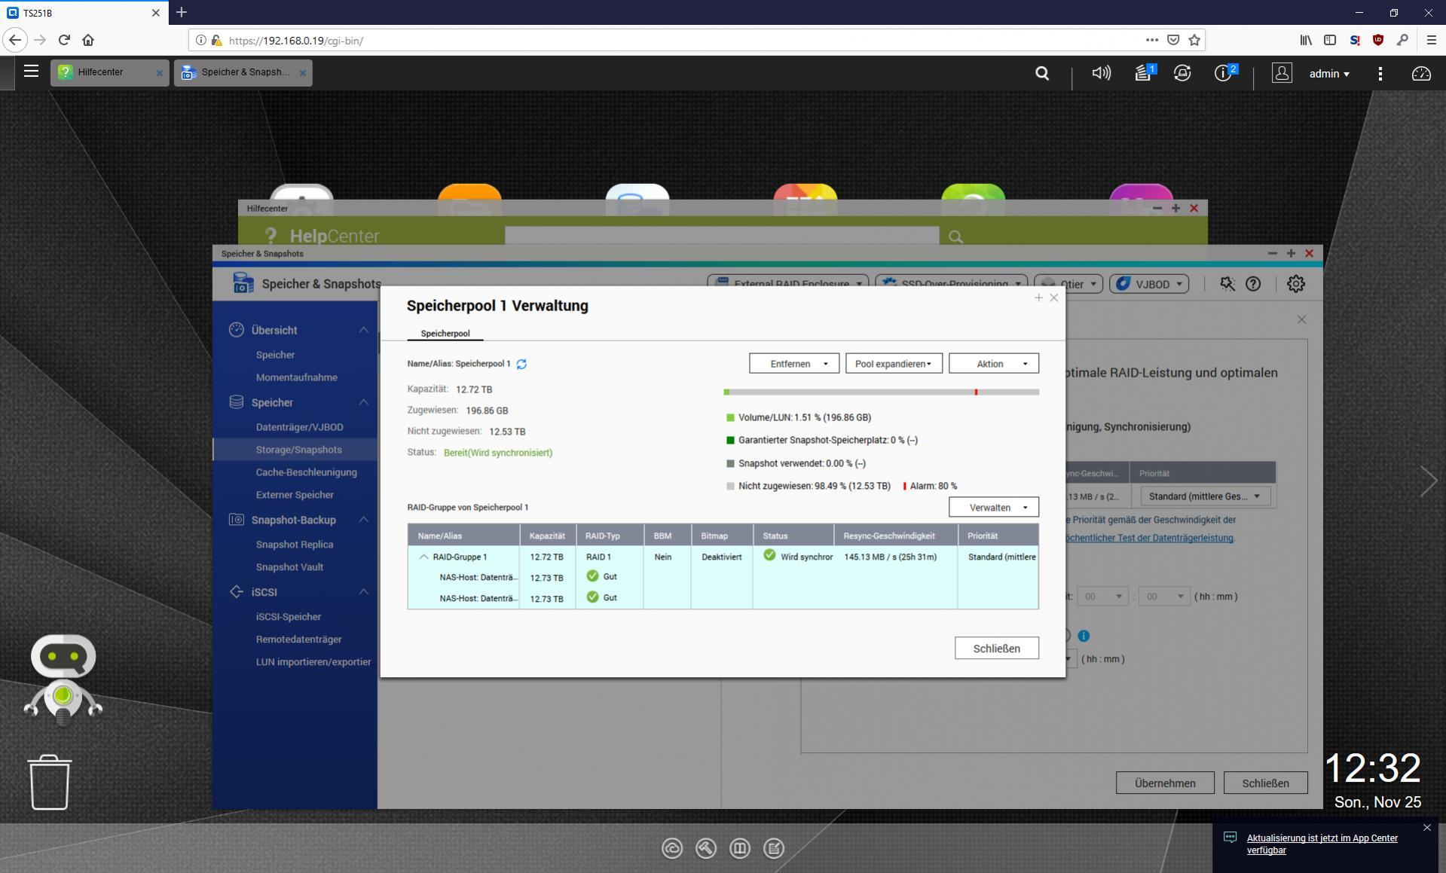Open the dashboard gauge icon

click(1420, 73)
